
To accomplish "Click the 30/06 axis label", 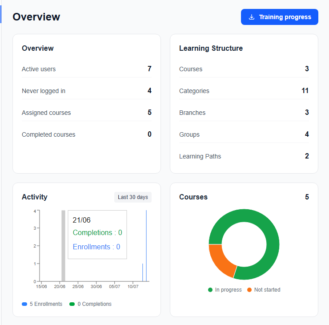I will [96, 287].
